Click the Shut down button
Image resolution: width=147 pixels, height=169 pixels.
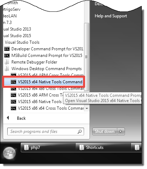tap(104, 132)
